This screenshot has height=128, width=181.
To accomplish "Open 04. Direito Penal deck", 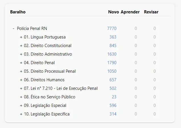I will pyautogui.click(x=39, y=63).
